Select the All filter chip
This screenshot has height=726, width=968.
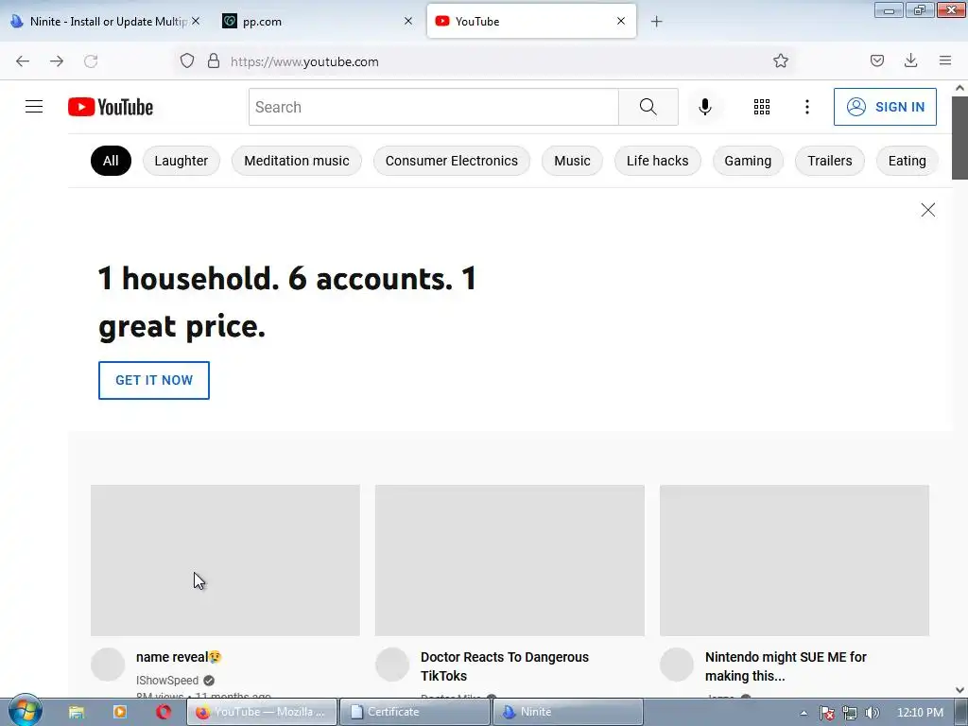point(111,161)
